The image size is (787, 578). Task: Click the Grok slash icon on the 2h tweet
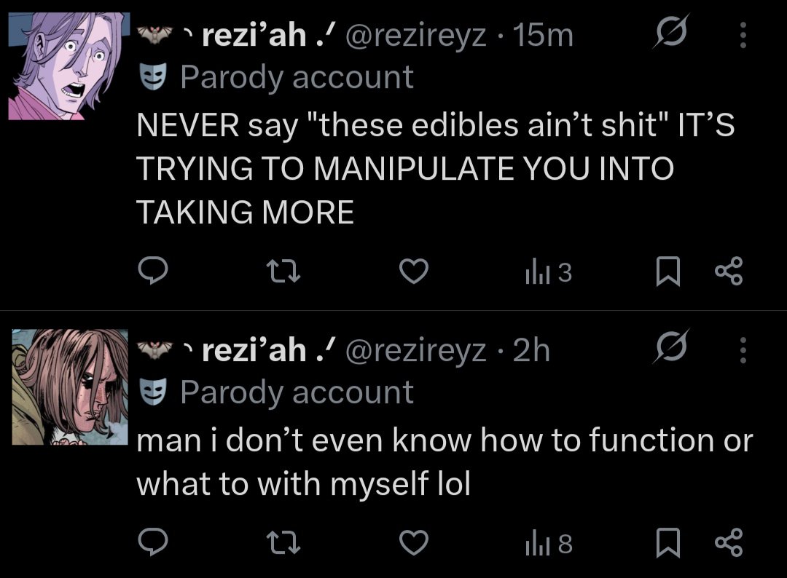670,350
